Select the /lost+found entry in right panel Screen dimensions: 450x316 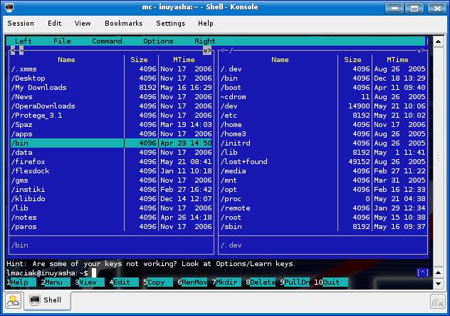point(244,162)
